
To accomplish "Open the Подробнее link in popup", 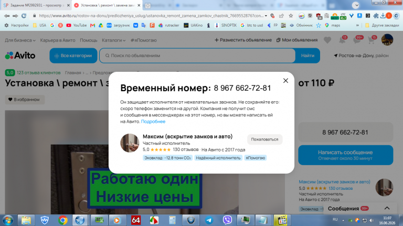I will [x=153, y=122].
